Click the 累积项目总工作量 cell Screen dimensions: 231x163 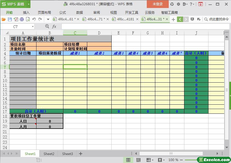tap(36, 116)
